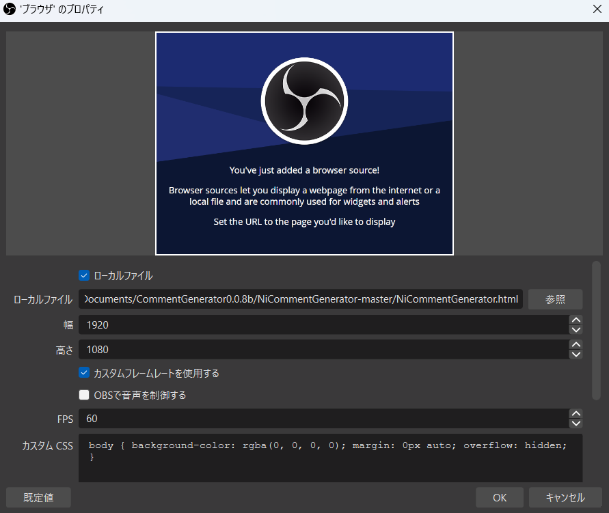Toggle the ローカルファイル checkbox
609x513 pixels.
click(84, 275)
